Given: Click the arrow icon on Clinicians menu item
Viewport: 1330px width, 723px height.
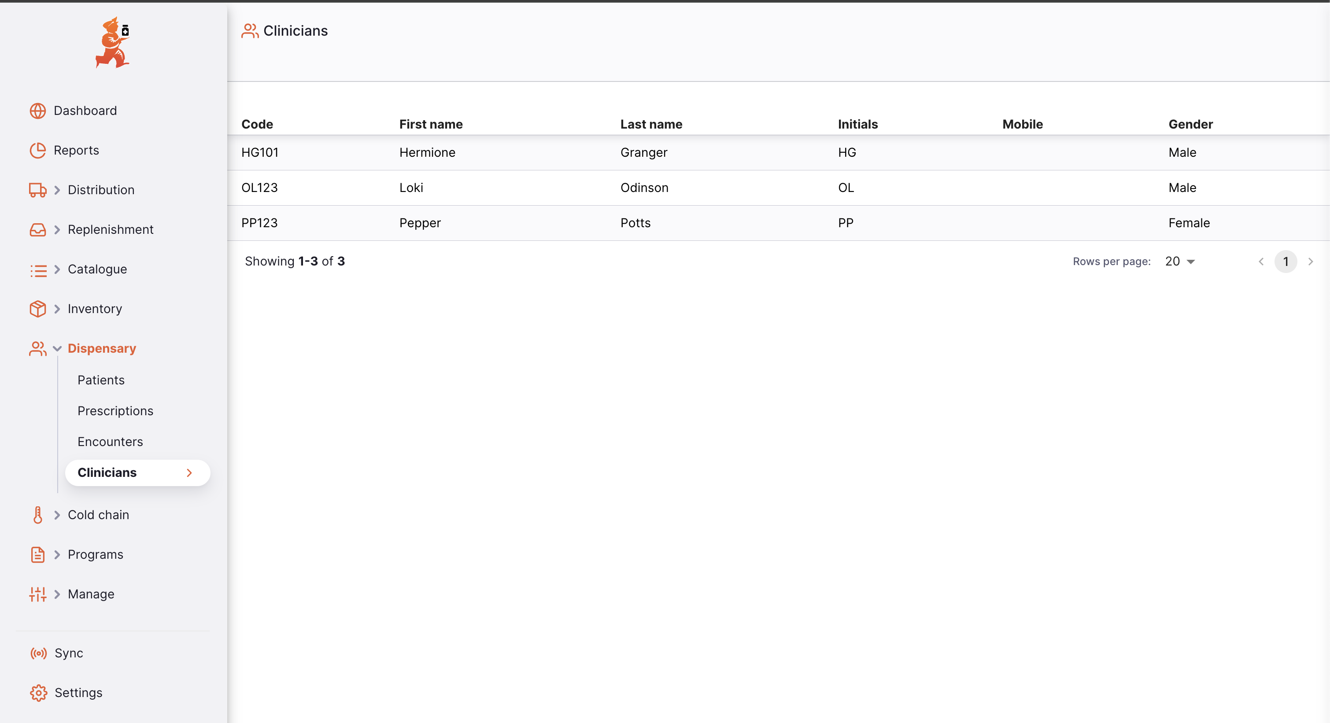Looking at the screenshot, I should [189, 473].
